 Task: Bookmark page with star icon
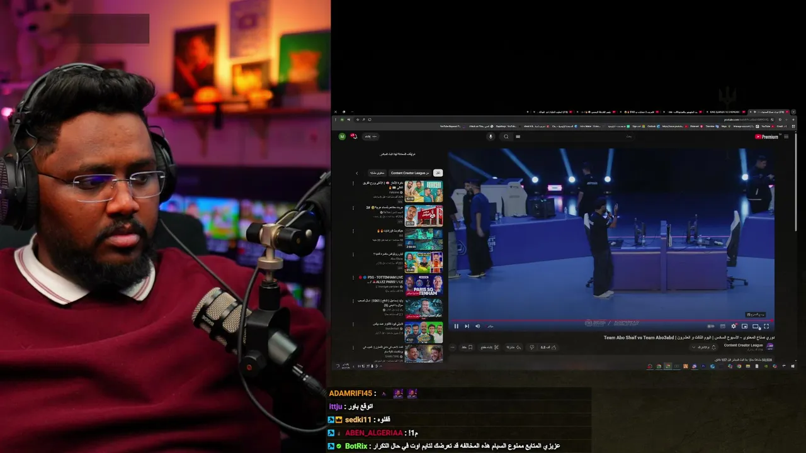click(x=358, y=120)
